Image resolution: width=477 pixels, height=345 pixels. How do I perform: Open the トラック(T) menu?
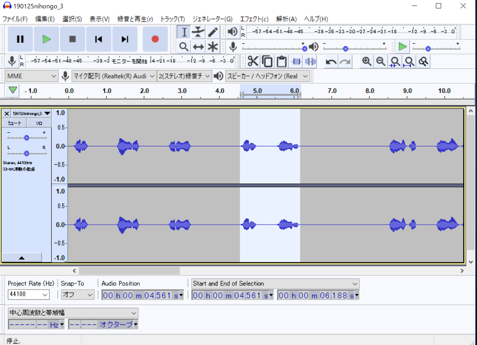click(172, 19)
